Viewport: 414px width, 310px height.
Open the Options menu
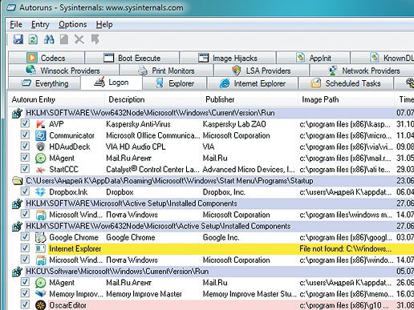72,25
